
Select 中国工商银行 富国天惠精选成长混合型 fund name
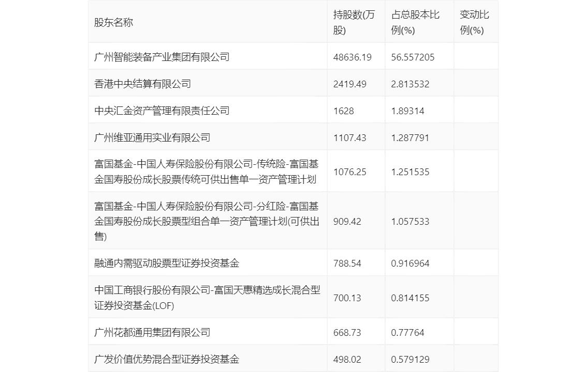[x=207, y=298]
